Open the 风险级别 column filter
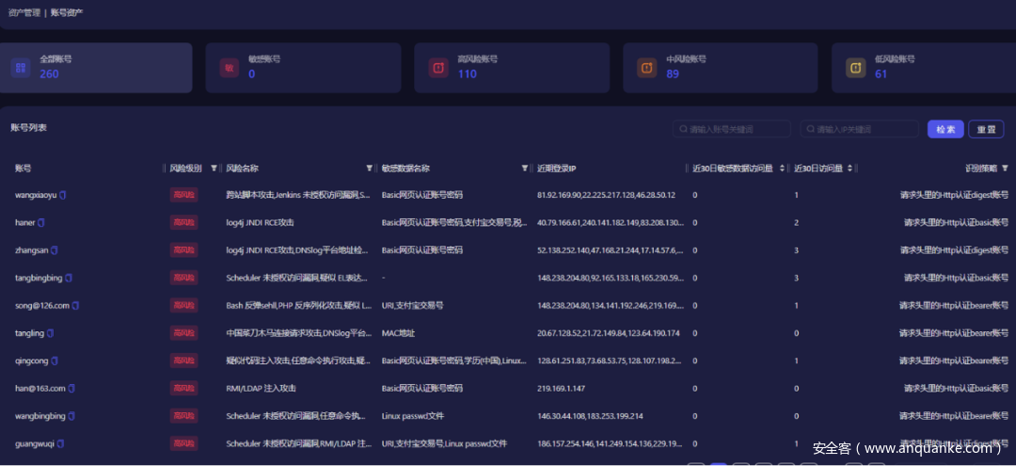 [x=214, y=169]
